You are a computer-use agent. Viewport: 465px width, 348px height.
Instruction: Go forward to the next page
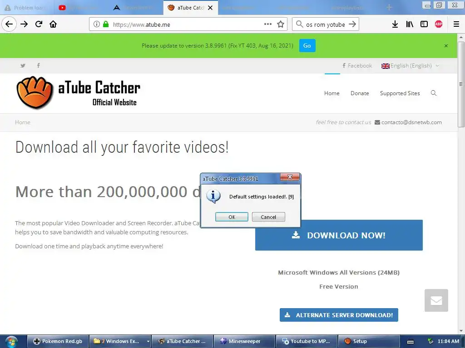24,24
